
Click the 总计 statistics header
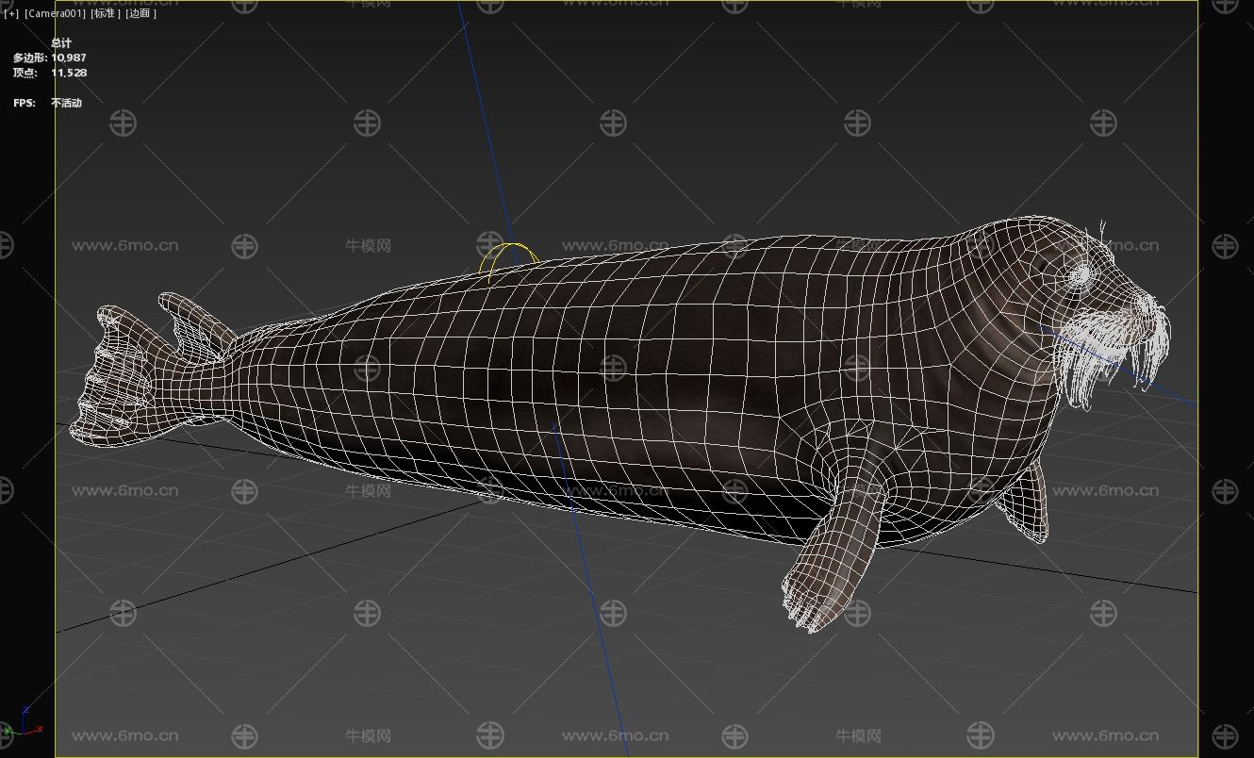pos(61,43)
